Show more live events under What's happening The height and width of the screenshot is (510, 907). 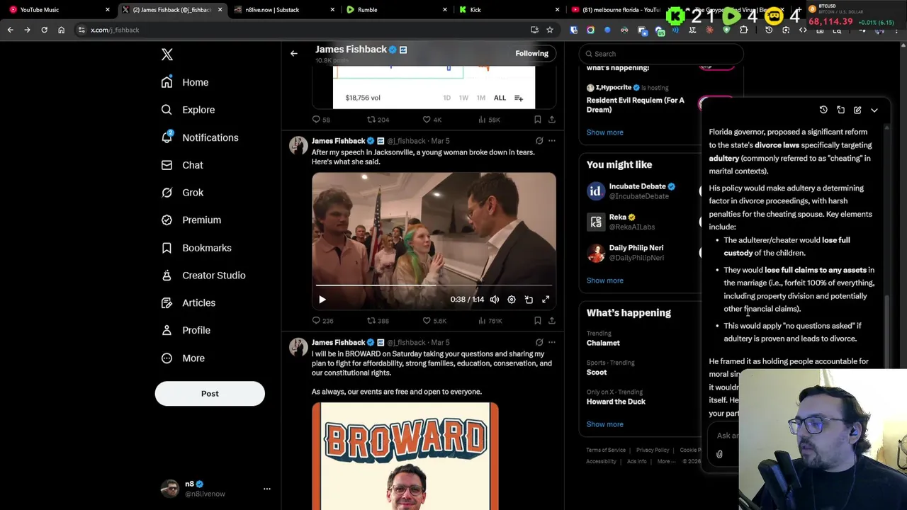coord(604,132)
